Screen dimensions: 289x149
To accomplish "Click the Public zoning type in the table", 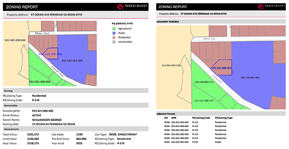I will pos(218,142).
